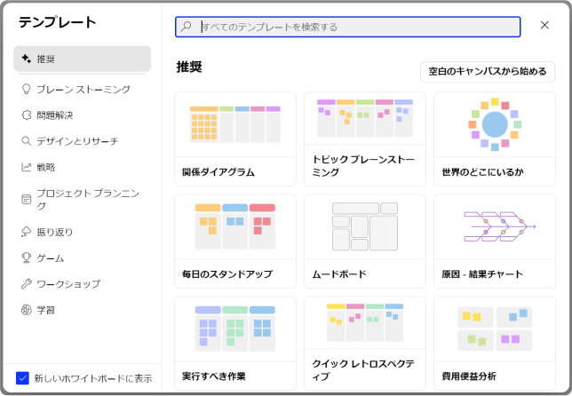Close the template dialog
572x396 pixels.
(544, 26)
